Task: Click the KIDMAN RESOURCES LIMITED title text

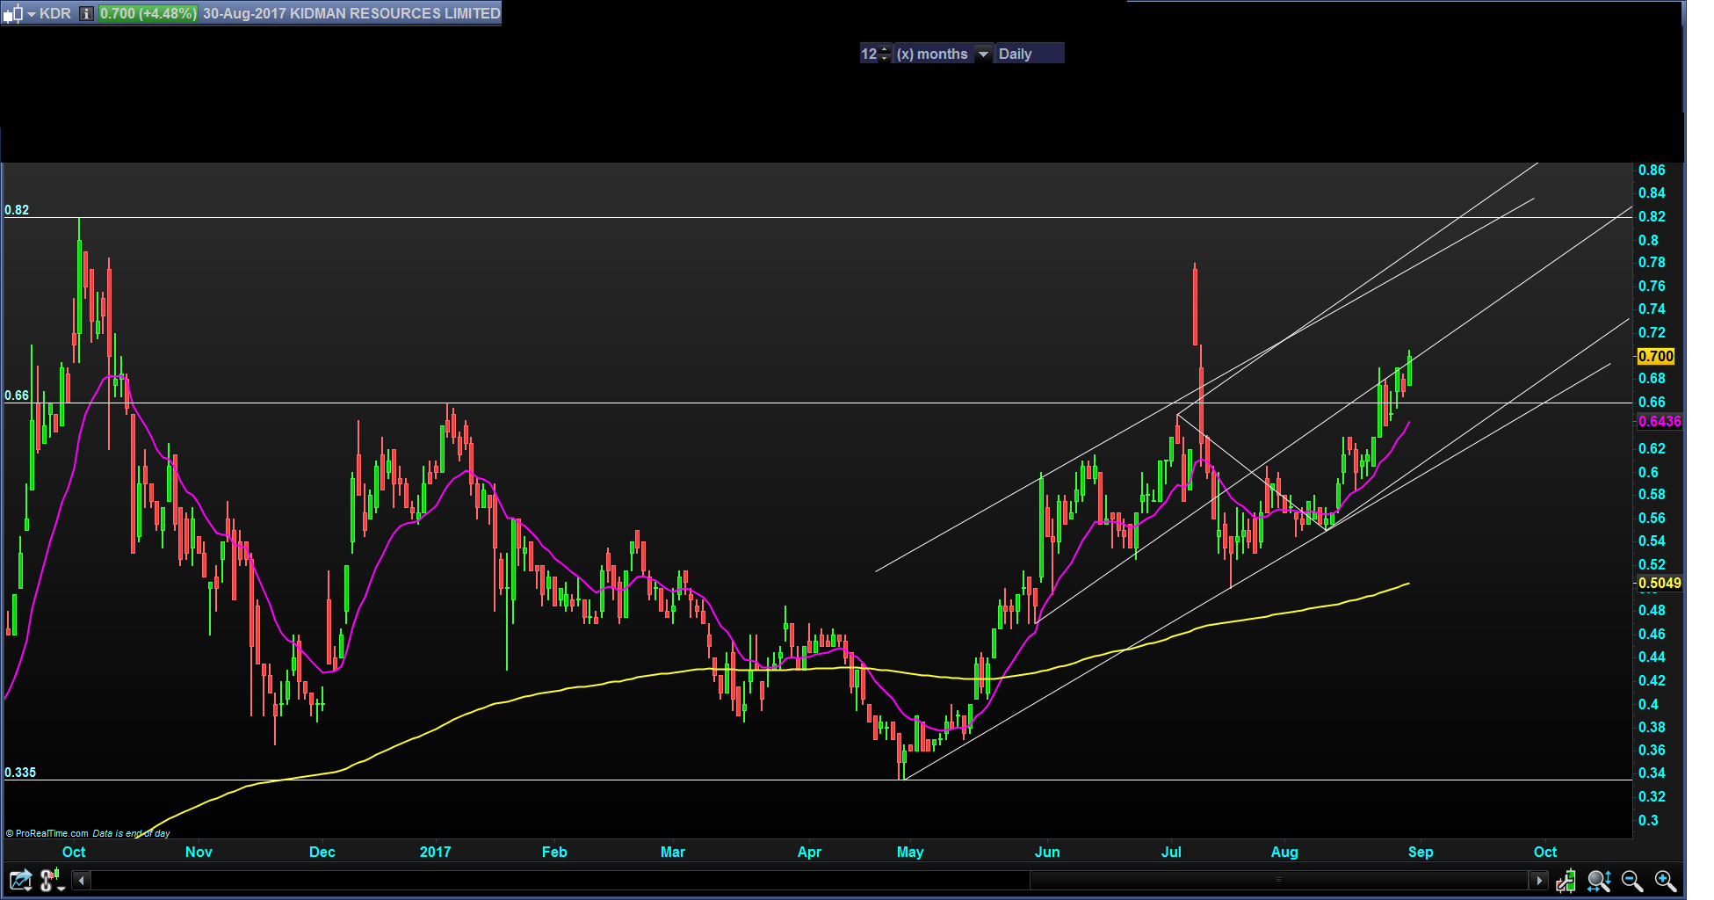Action: point(395,14)
